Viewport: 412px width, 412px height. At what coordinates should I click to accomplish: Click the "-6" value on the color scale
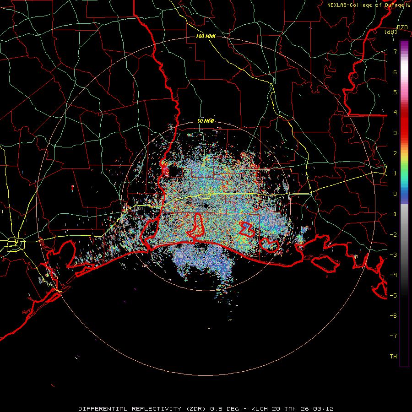click(x=393, y=316)
